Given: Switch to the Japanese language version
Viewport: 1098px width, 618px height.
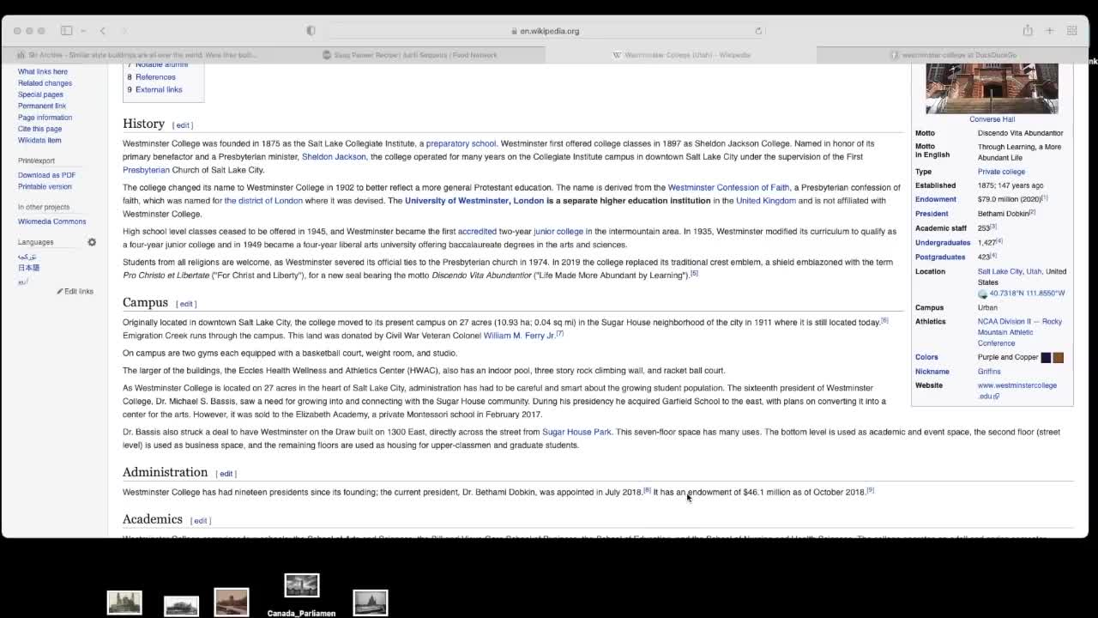Looking at the screenshot, I should point(28,268).
